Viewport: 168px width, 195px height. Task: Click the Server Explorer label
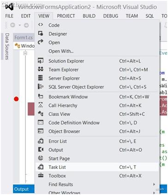coord(64,78)
